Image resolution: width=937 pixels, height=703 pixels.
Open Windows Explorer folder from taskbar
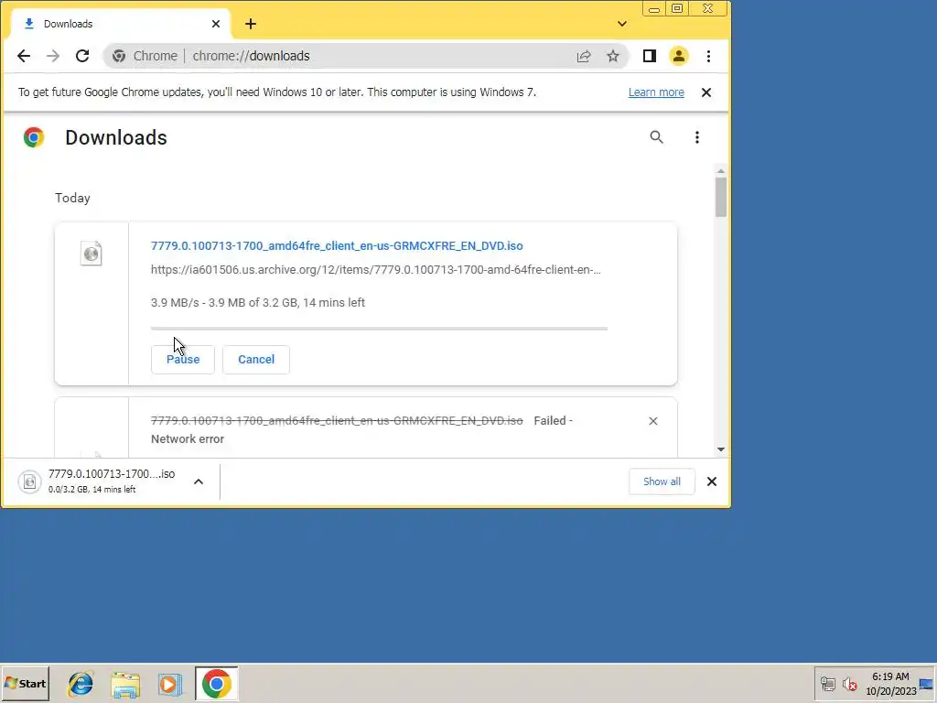point(125,684)
